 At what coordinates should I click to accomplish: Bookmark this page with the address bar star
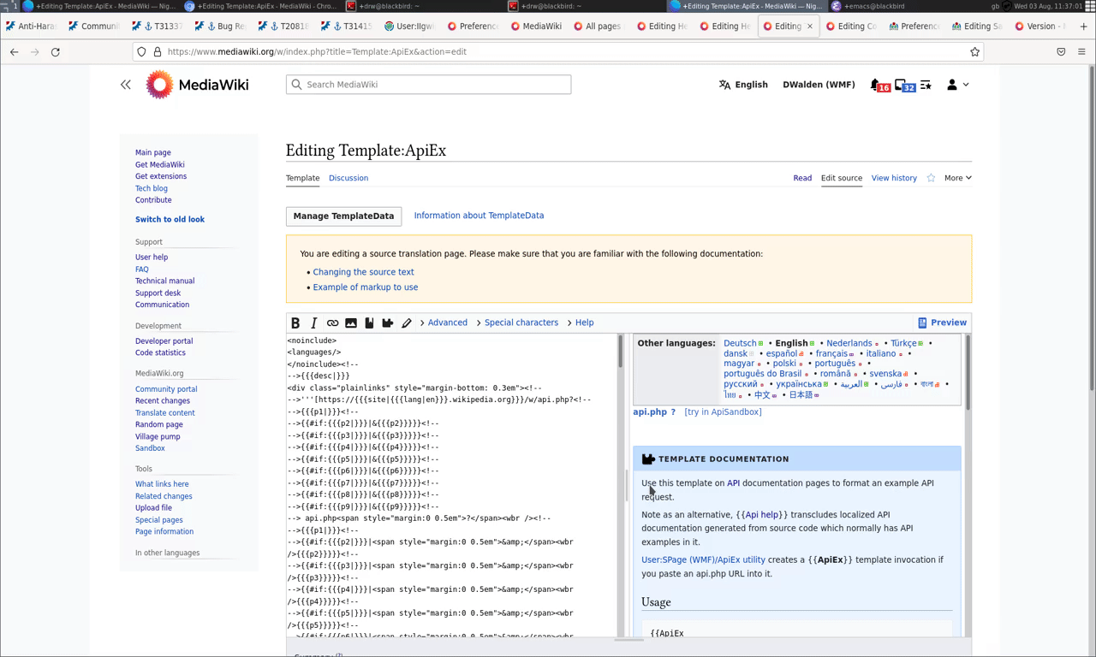pos(974,51)
